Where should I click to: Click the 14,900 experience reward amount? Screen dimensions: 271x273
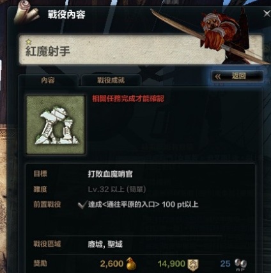coord(171,264)
